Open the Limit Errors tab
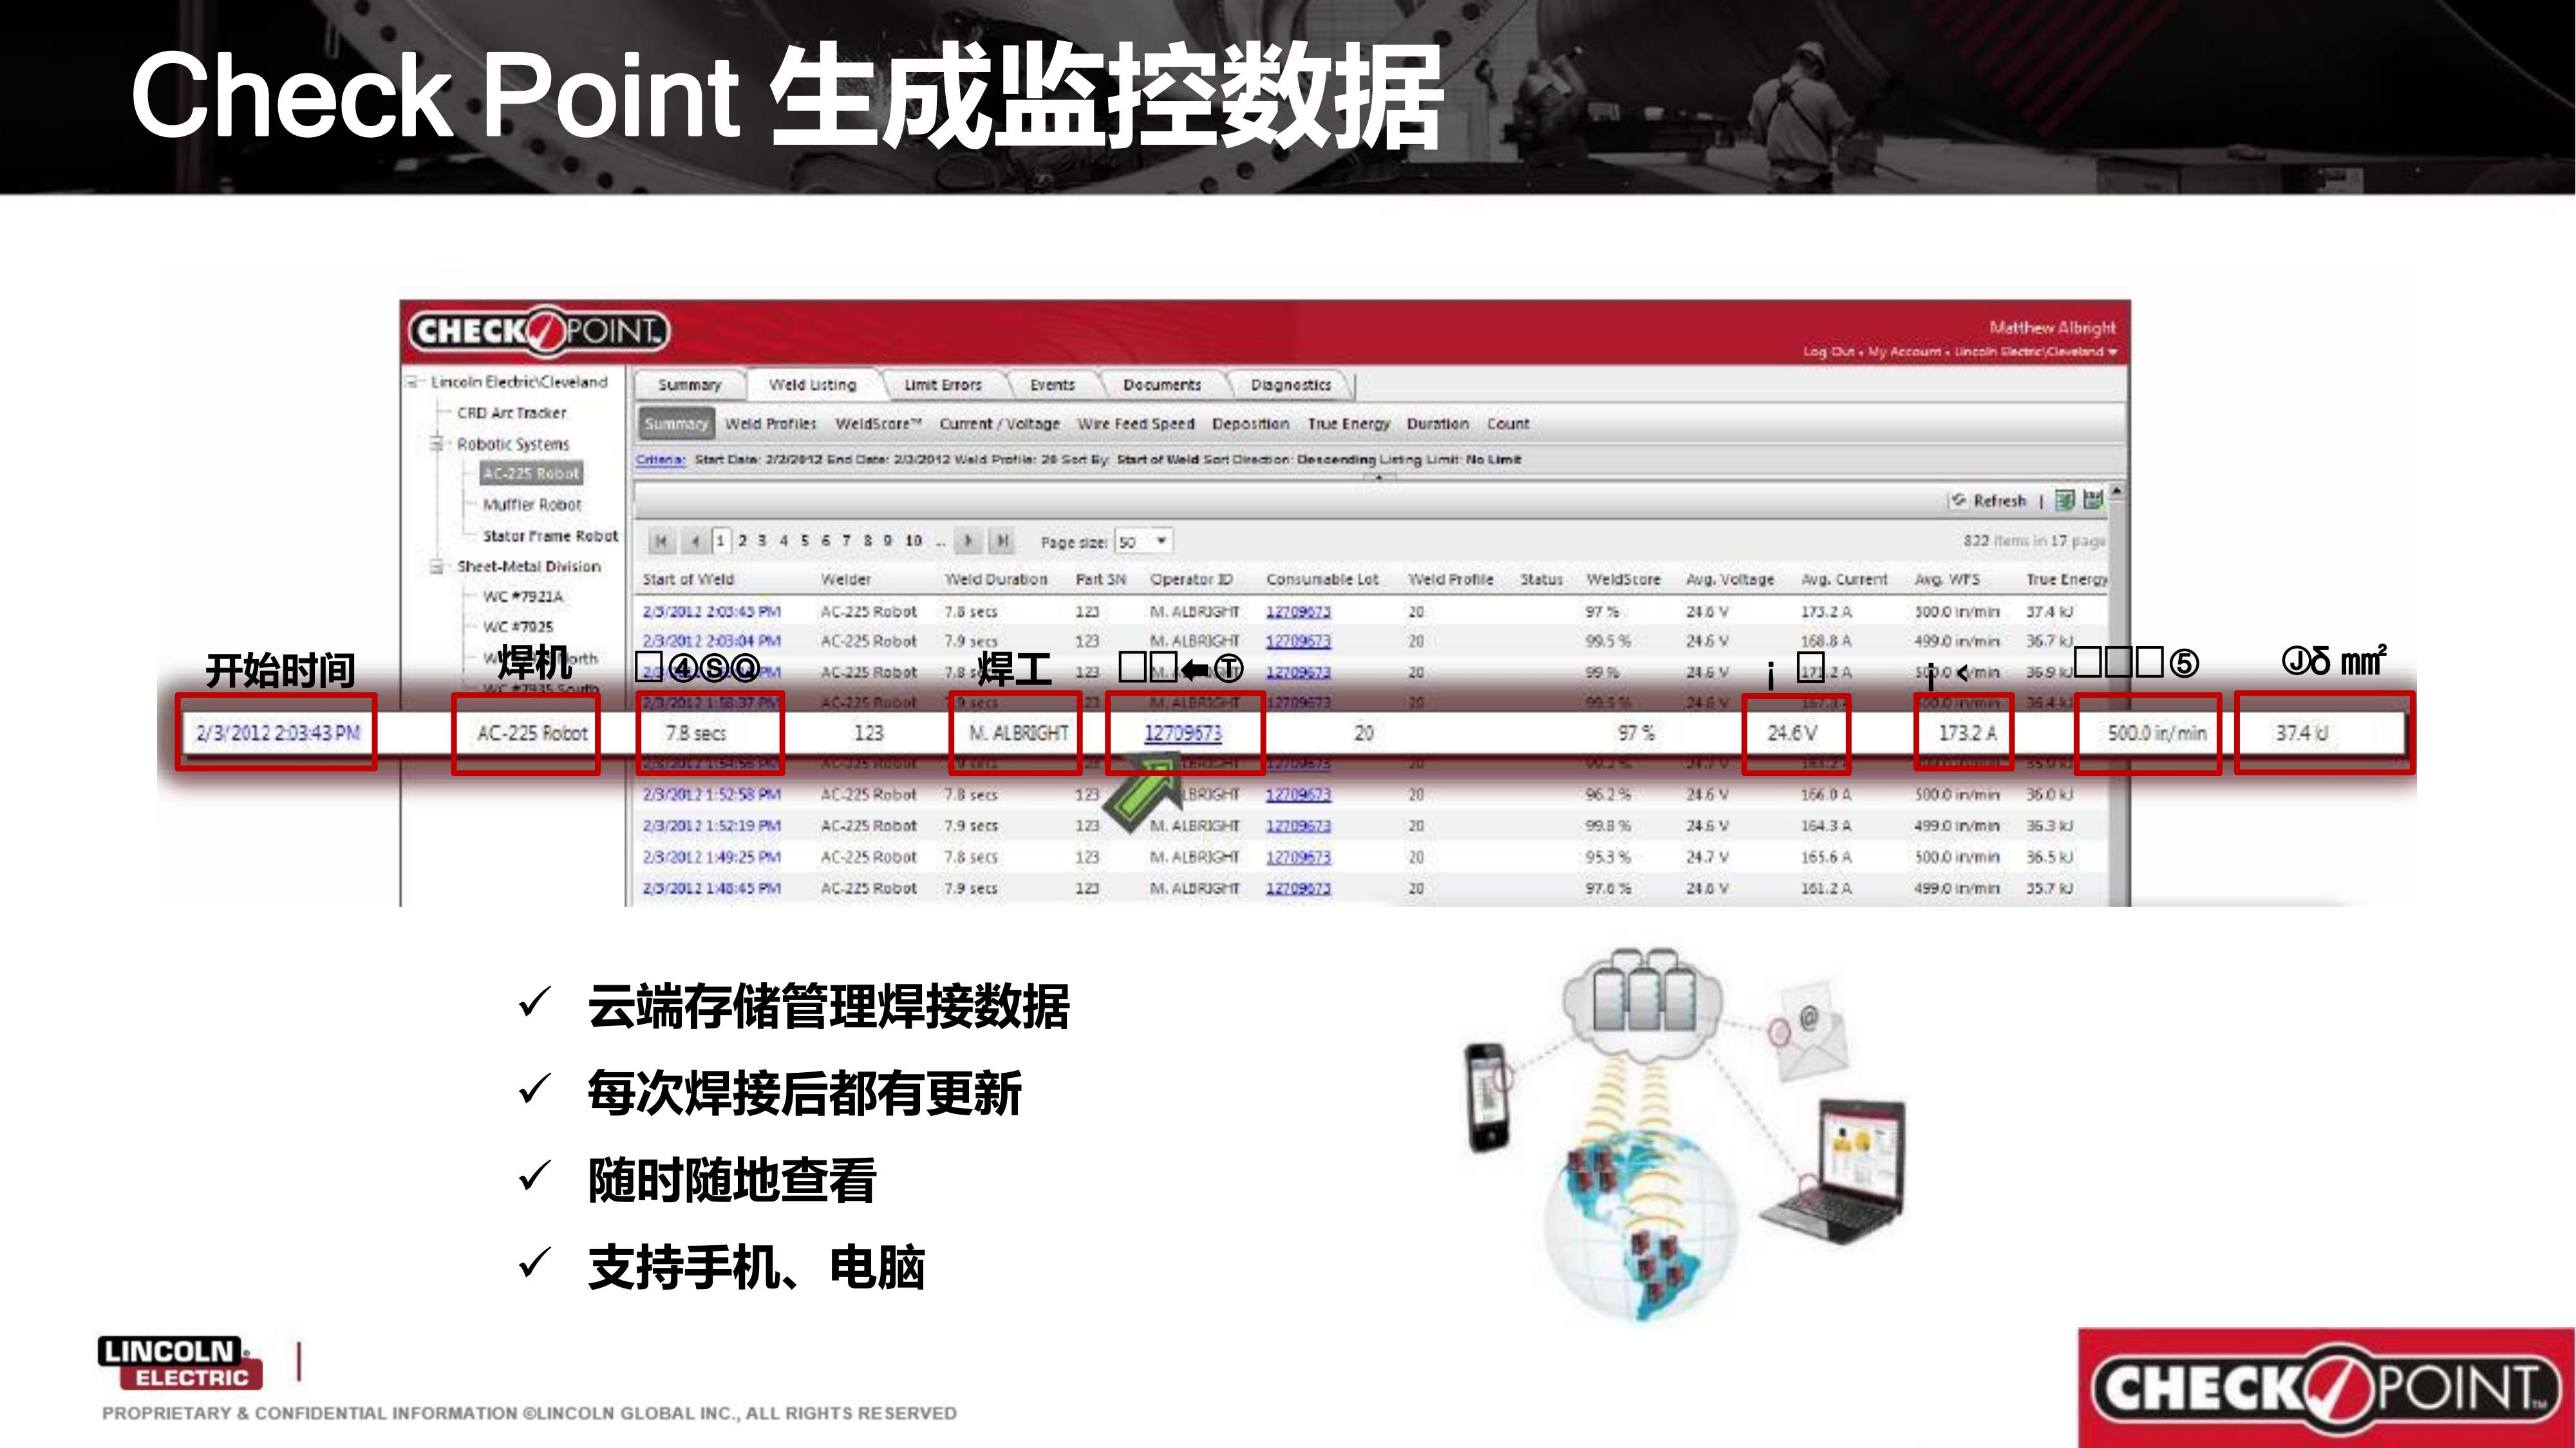This screenshot has width=2576, height=1448. pos(943,385)
